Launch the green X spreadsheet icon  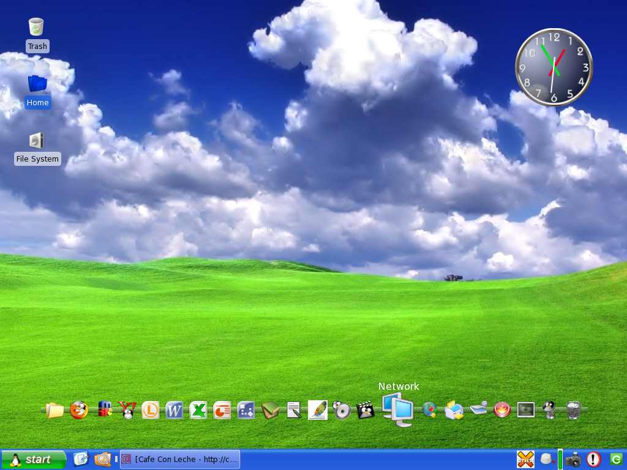(198, 410)
